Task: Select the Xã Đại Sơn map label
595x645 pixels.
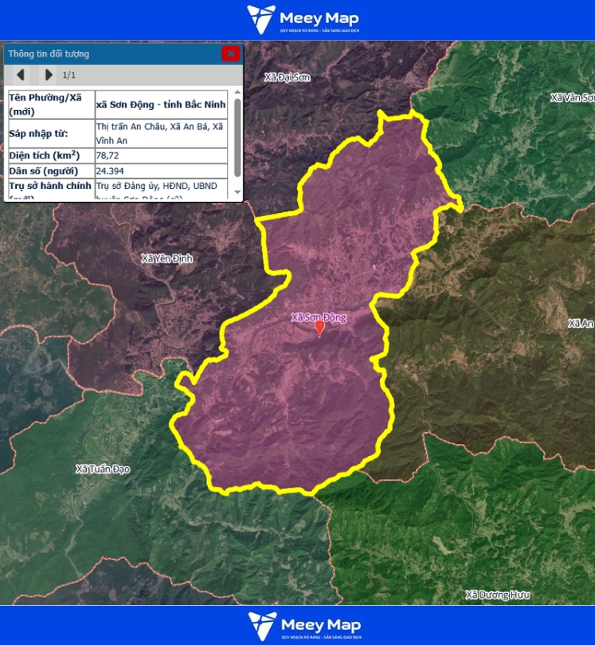Action: (x=287, y=77)
